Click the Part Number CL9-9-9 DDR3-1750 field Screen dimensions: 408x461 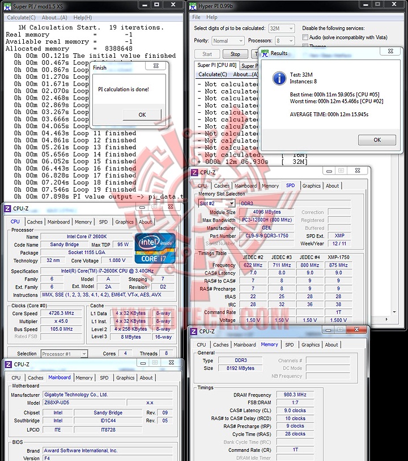(x=266, y=236)
